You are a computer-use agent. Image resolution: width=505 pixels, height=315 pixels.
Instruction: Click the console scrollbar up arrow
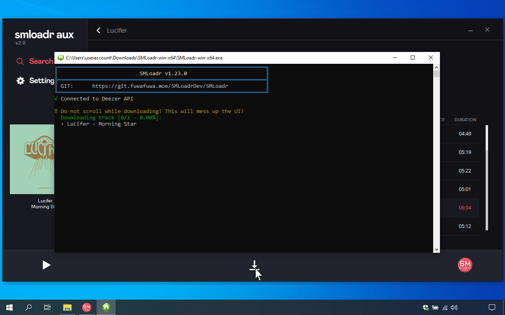click(x=436, y=67)
